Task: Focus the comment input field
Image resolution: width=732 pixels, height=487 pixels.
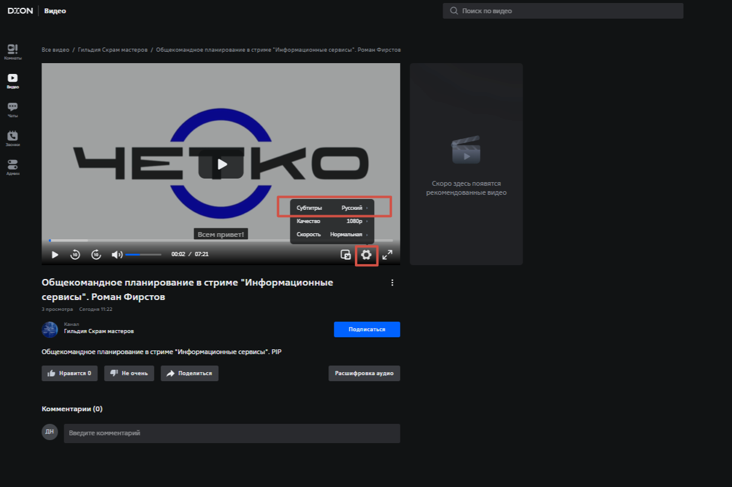Action: pos(232,433)
